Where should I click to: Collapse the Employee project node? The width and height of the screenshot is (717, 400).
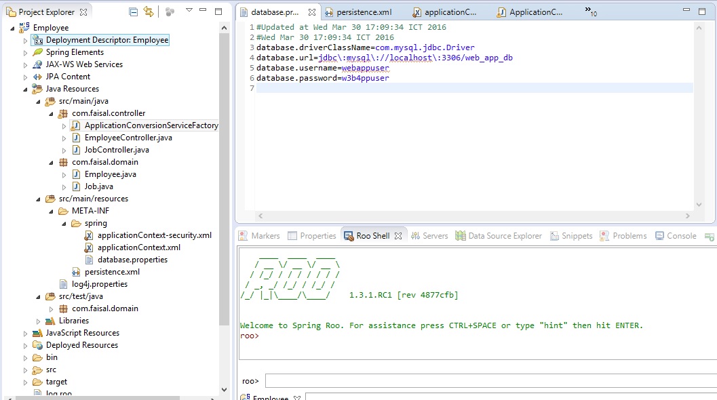point(12,28)
